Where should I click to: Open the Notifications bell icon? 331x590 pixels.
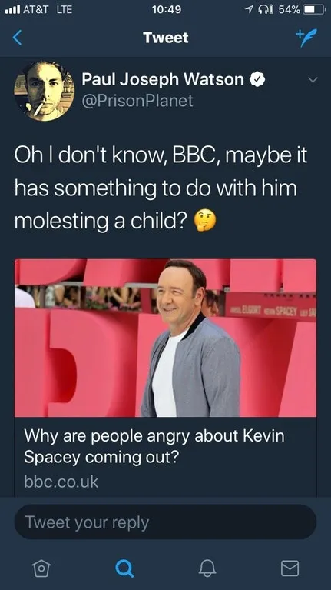[207, 568]
